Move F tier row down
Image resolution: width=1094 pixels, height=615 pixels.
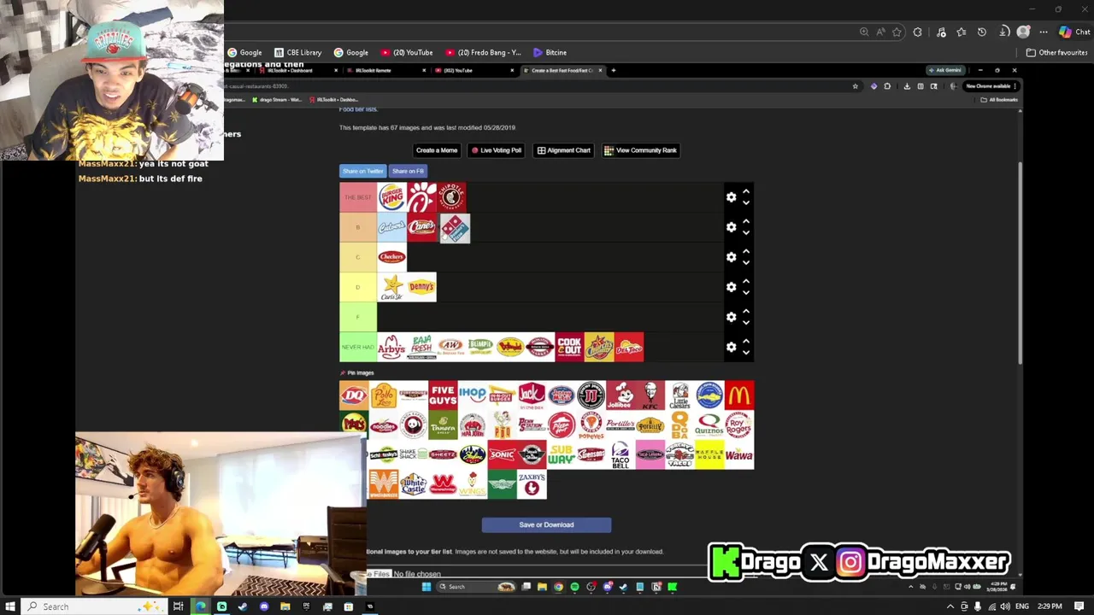pyautogui.click(x=746, y=323)
